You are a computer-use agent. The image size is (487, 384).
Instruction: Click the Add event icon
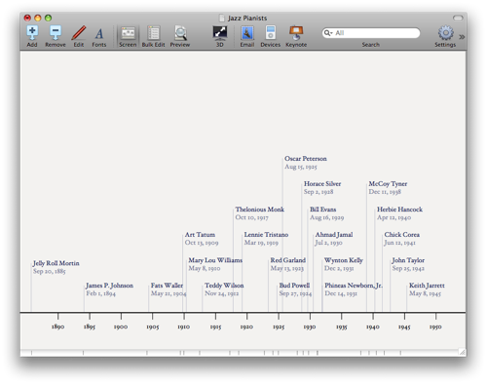[32, 32]
